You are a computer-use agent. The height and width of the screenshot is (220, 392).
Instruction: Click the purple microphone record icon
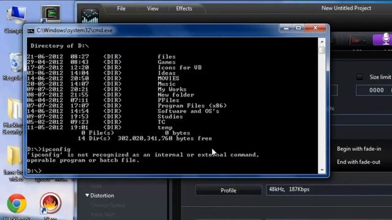386,39
